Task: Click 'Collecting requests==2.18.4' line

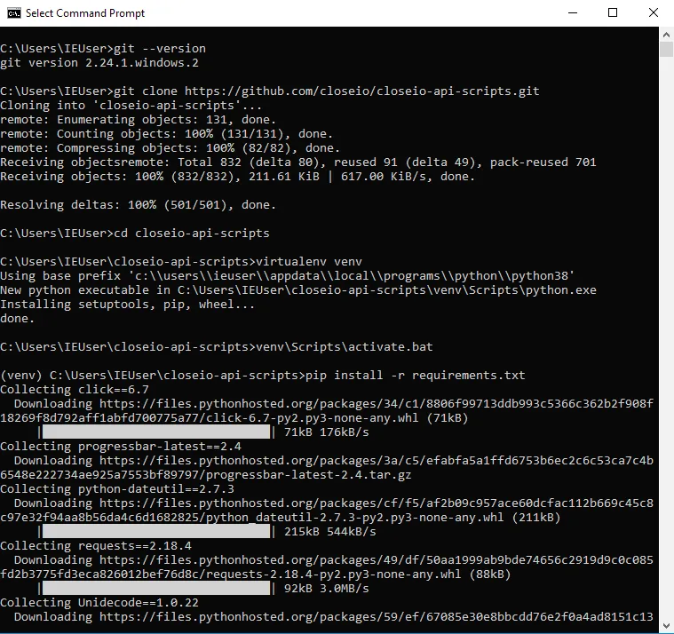Action: click(x=96, y=545)
